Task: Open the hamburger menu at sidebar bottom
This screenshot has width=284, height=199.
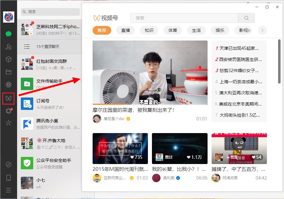Action: [x=8, y=190]
